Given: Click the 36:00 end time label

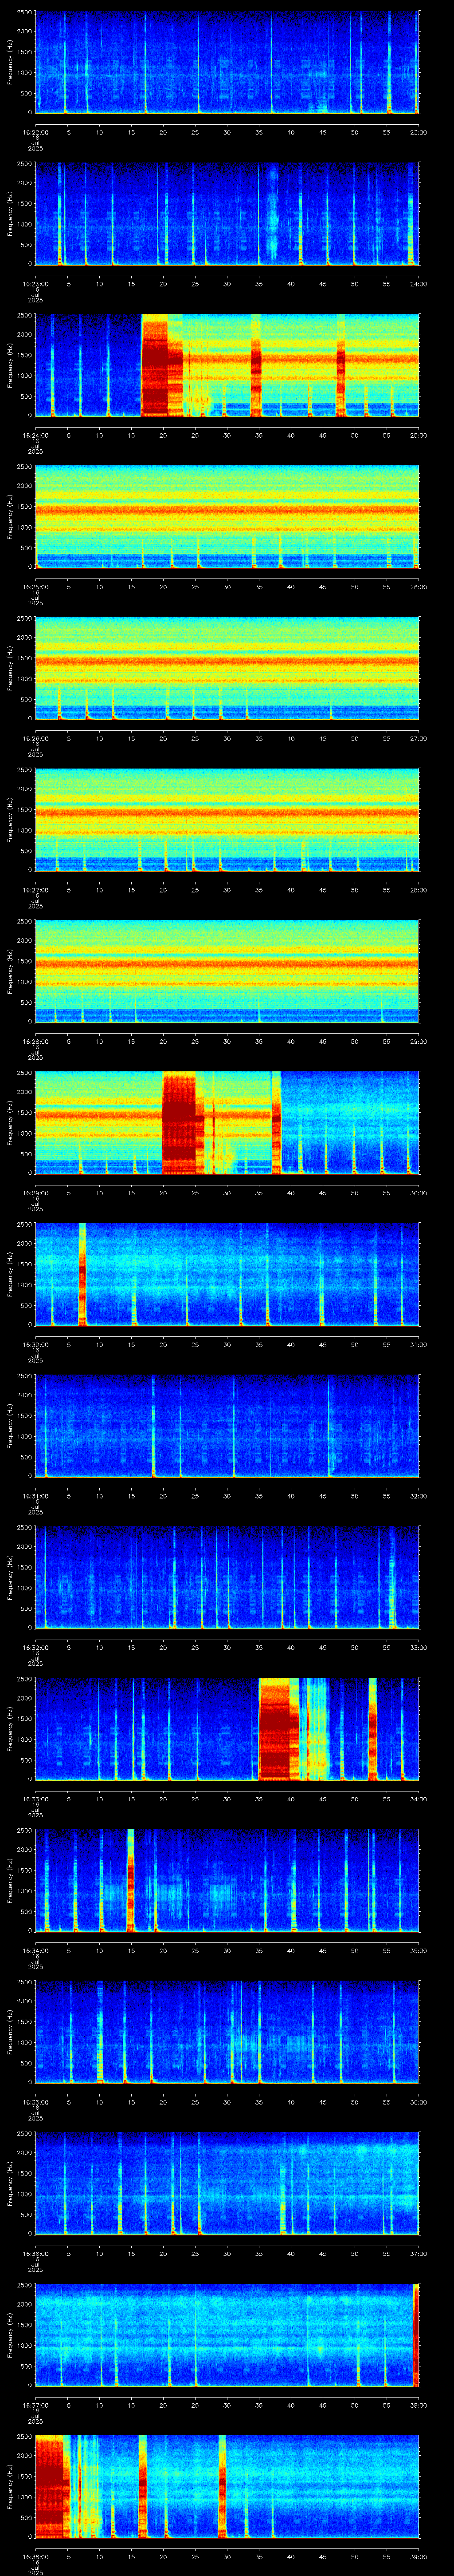Looking at the screenshot, I should 419,2102.
